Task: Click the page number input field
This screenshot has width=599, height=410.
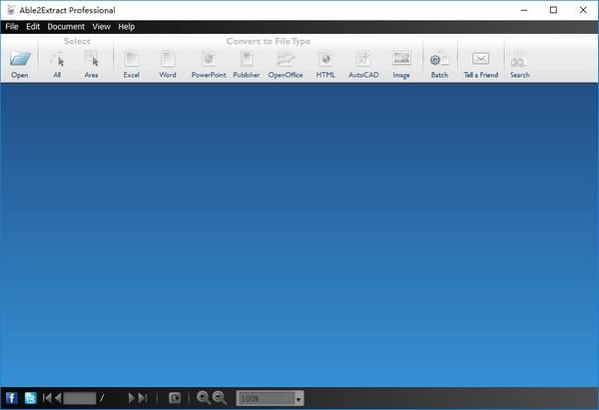Action: point(79,398)
